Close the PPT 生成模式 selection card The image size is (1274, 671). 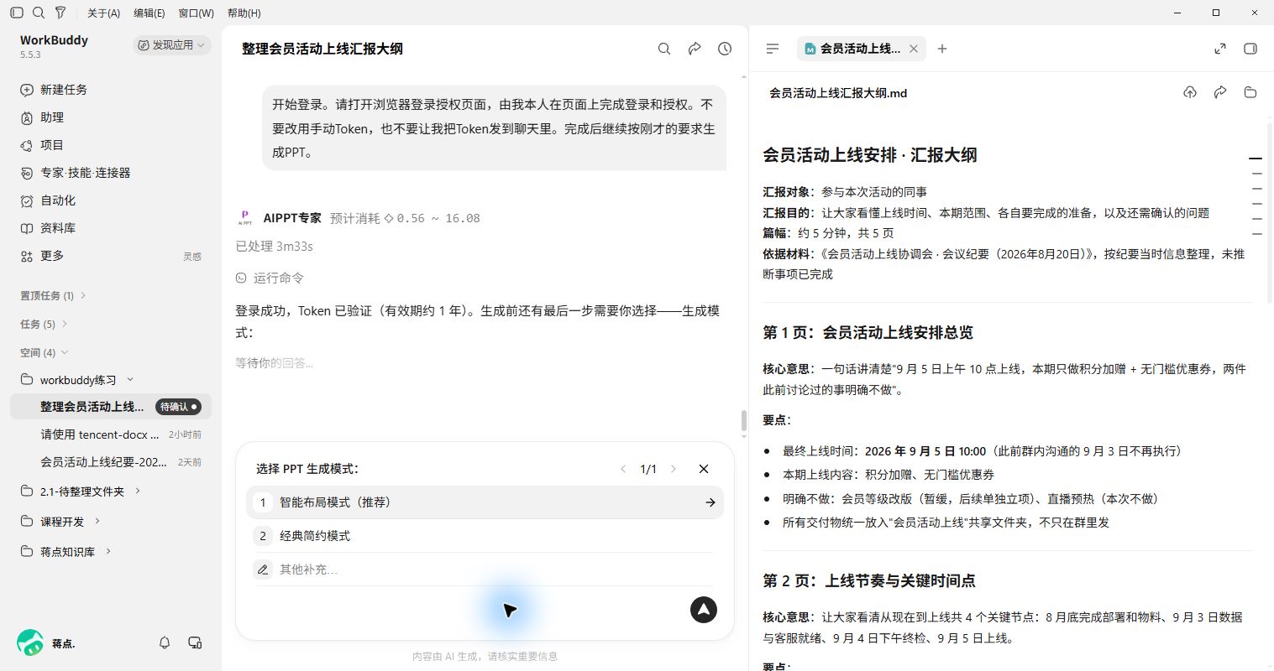pyautogui.click(x=704, y=469)
